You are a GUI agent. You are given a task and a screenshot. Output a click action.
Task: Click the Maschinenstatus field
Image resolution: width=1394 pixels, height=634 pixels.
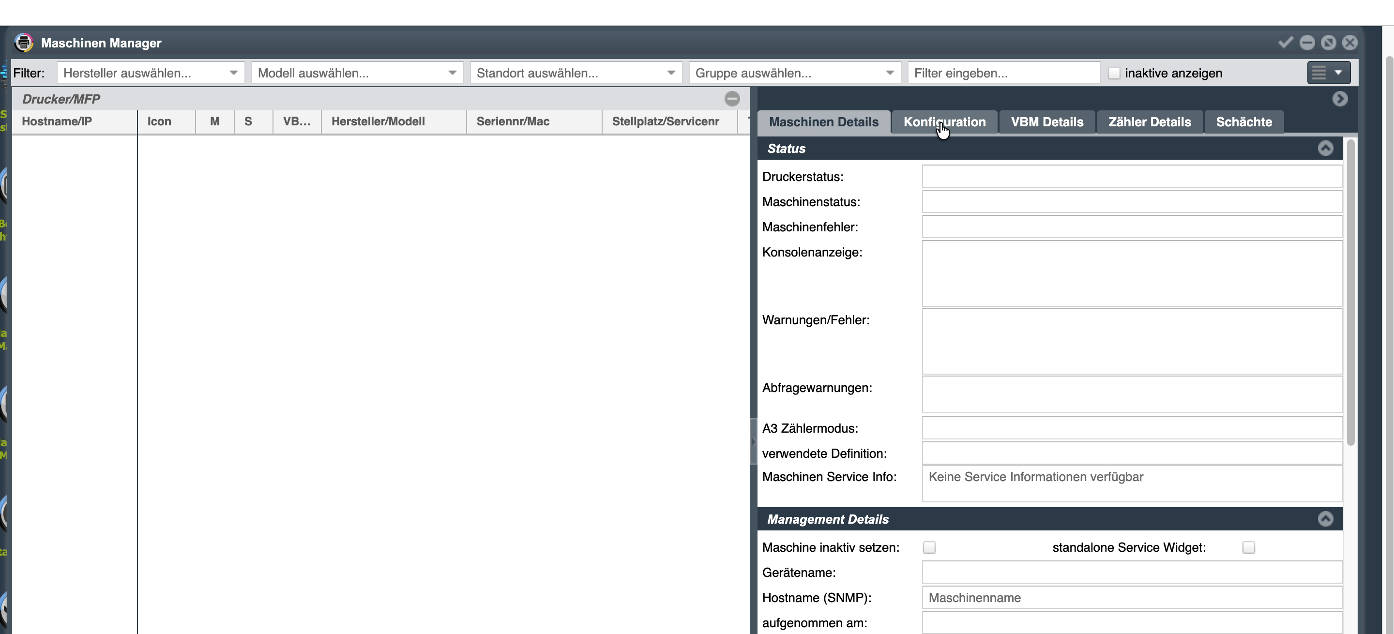(1132, 201)
